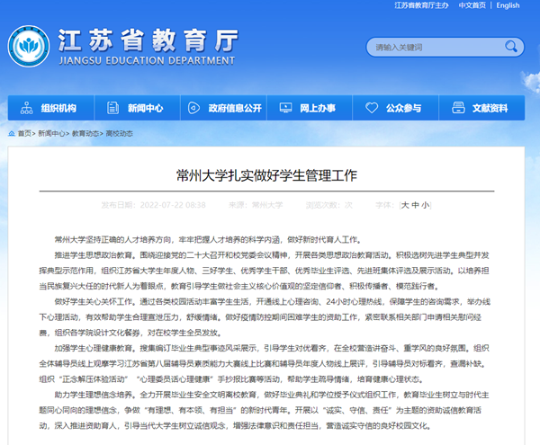Click the 网上办事 monitor icon
Screen dimensions: 540x445
[x=286, y=108]
